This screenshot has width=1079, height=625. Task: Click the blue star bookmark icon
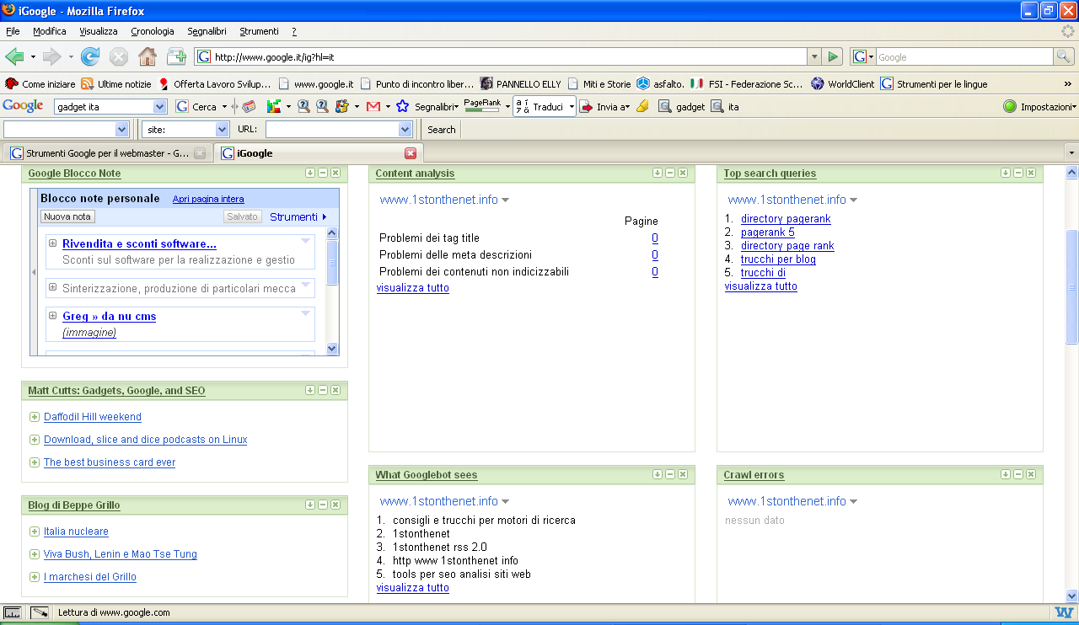click(x=403, y=106)
